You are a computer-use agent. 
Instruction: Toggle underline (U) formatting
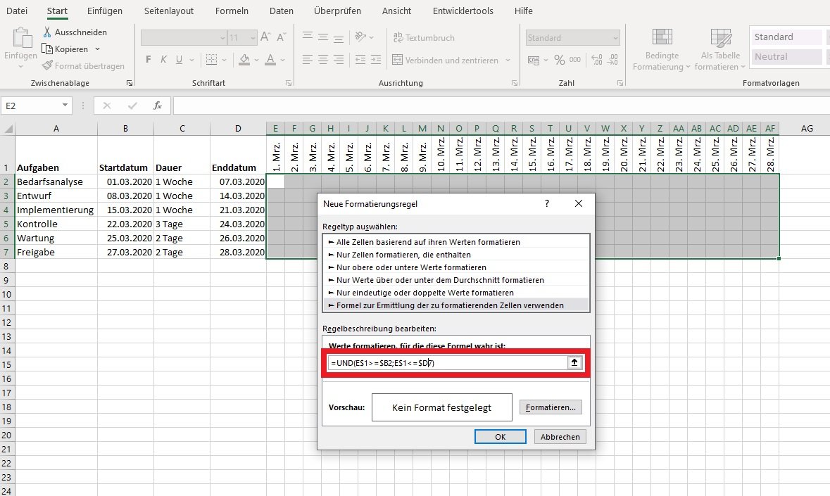(x=180, y=61)
